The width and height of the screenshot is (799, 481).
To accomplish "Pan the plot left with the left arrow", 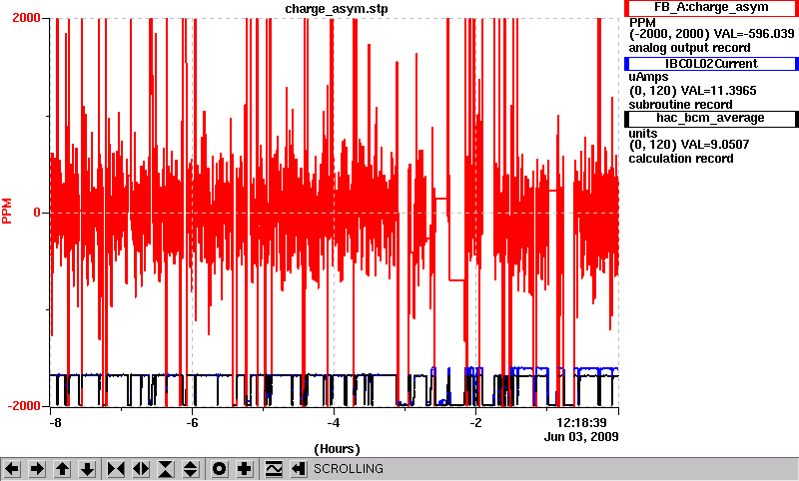I will click(x=12, y=469).
